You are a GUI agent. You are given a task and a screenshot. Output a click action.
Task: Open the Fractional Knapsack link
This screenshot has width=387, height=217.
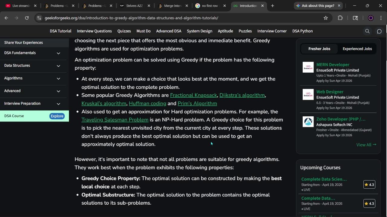193,95
